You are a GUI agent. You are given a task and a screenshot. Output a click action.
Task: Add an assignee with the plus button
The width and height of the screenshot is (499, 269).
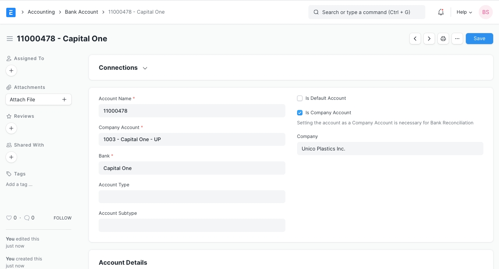[x=11, y=71]
